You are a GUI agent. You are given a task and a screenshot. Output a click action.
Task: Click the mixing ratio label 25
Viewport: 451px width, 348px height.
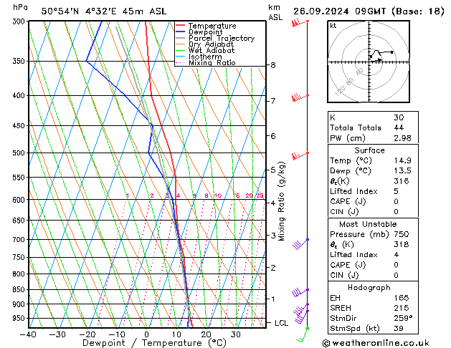pos(260,195)
